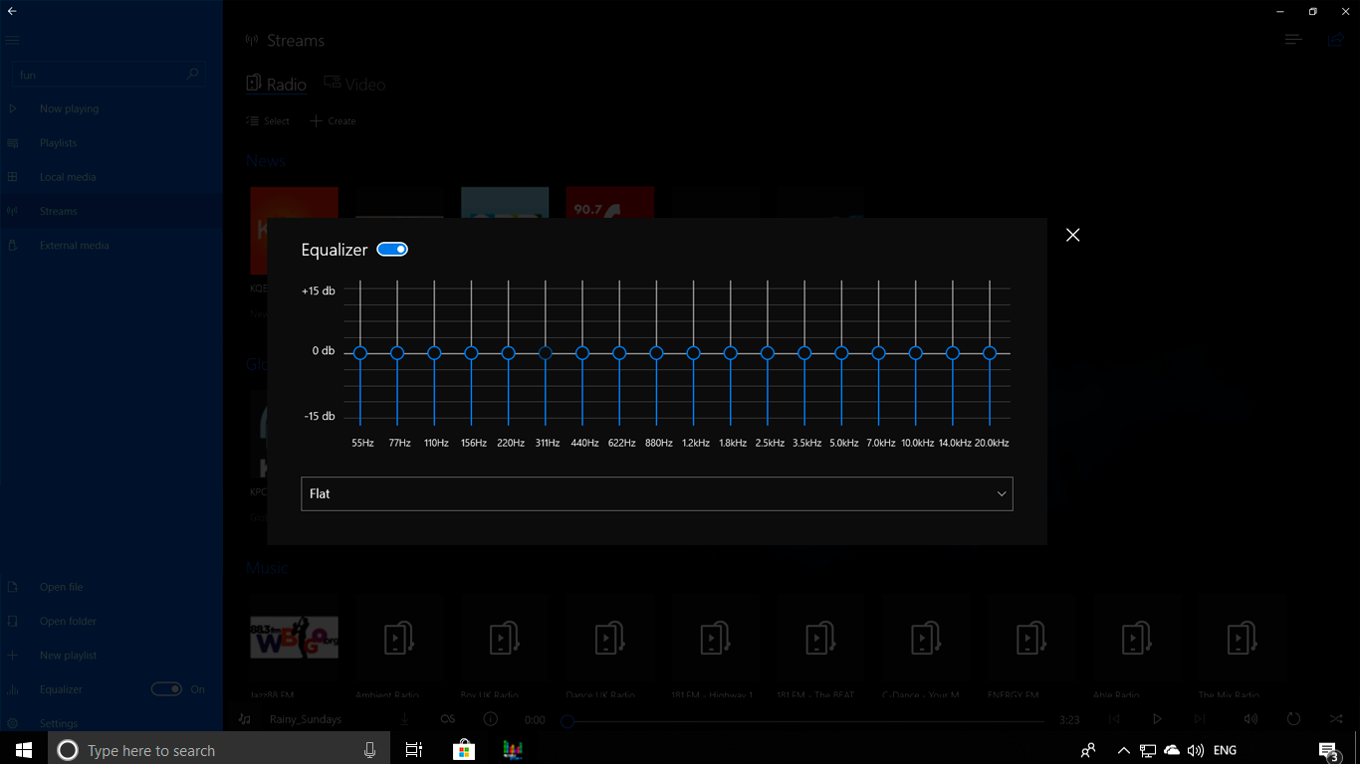The height and width of the screenshot is (764, 1360).
Task: Open the volume control icon
Action: [1250, 718]
